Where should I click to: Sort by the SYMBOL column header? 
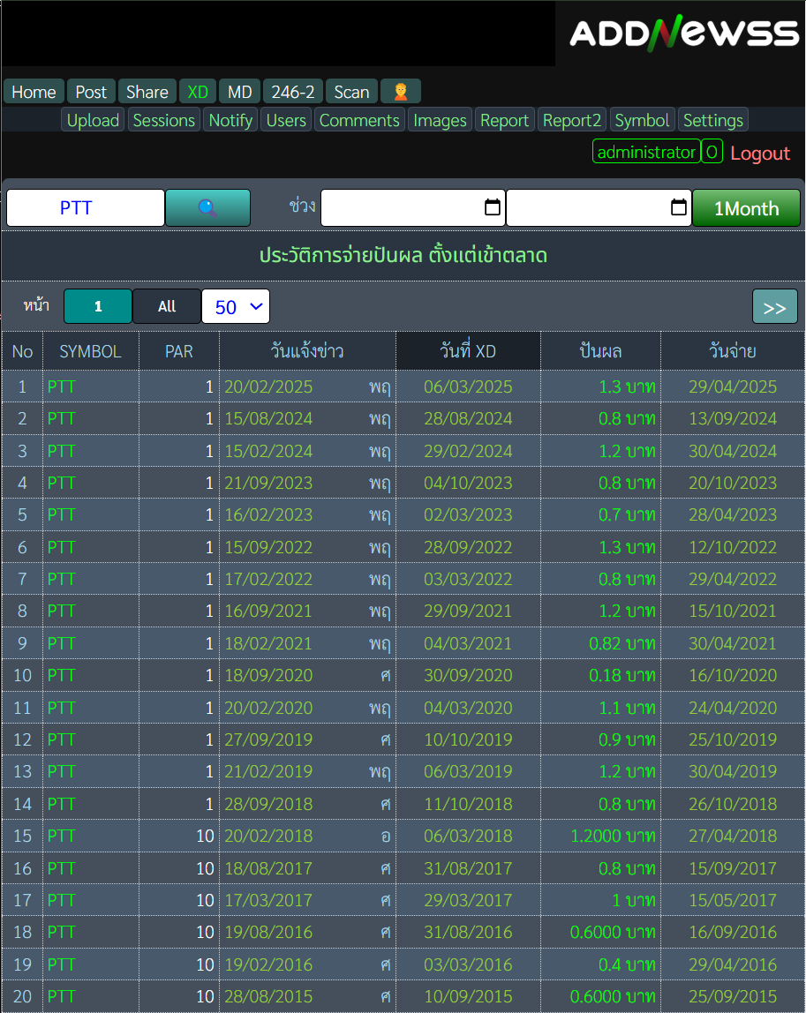coord(91,351)
